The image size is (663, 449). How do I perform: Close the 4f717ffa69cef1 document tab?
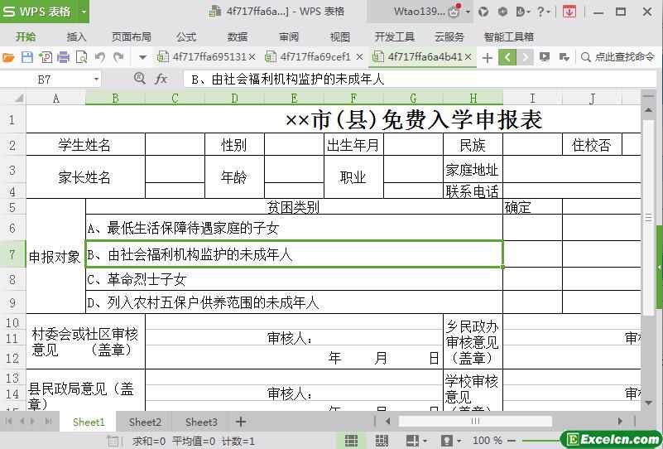point(359,56)
